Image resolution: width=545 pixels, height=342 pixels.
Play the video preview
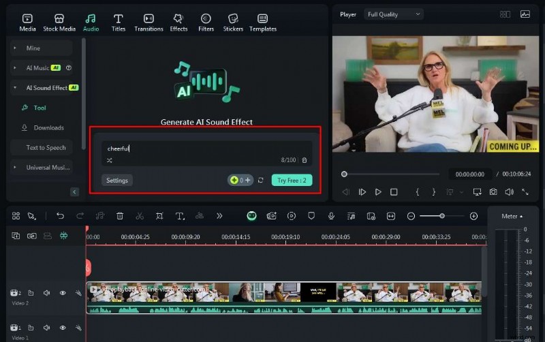(x=378, y=192)
